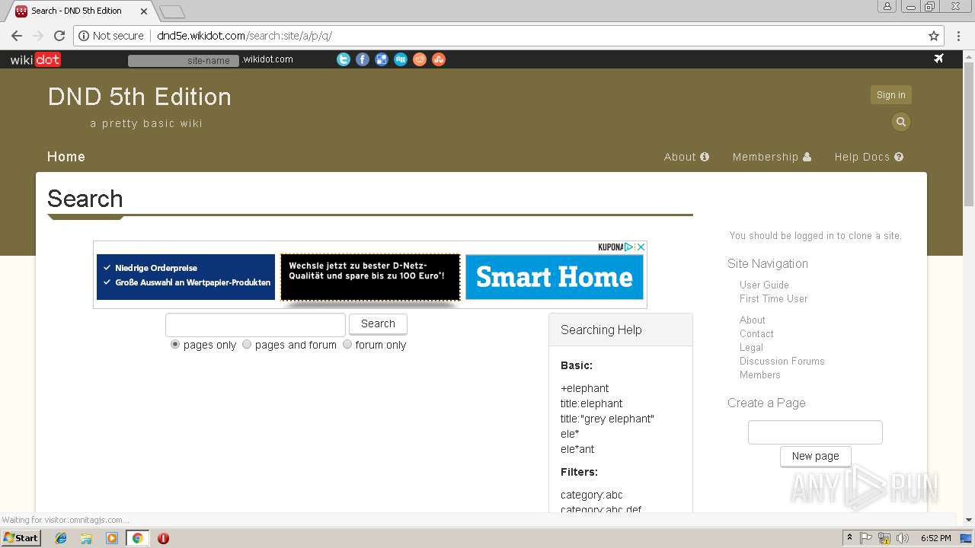Open the User Guide link
Viewport: 975px width, 548px height.
coord(764,285)
